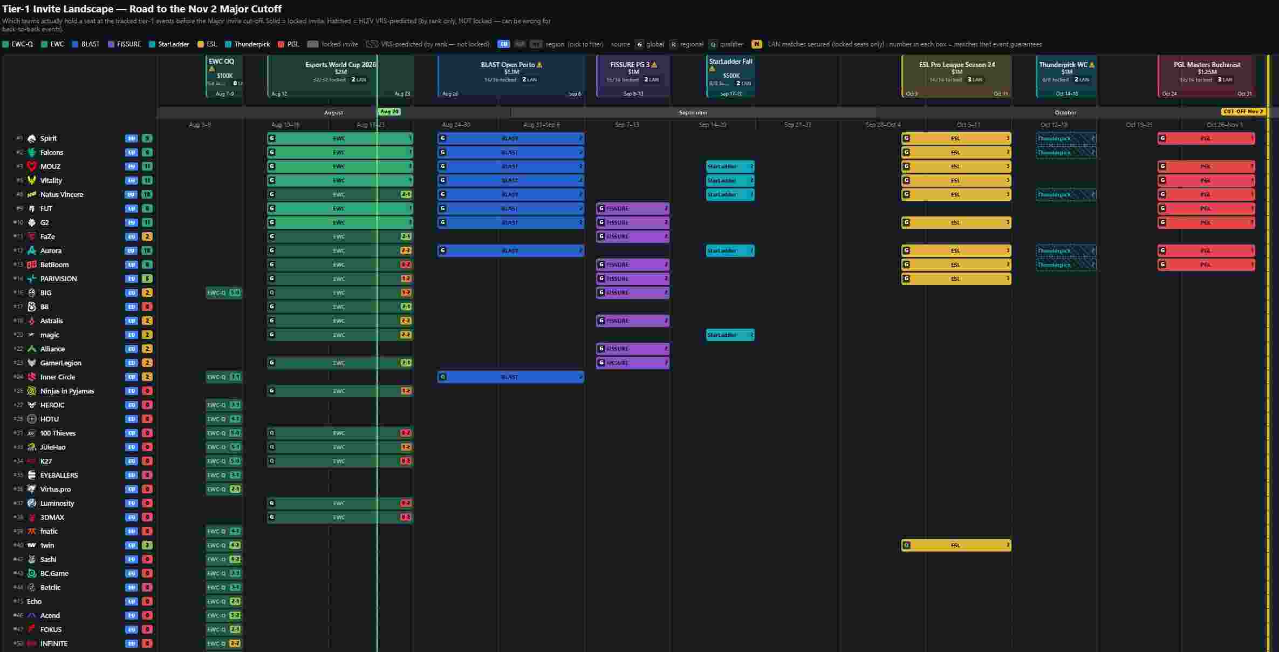Click magic's StarLadder invite bar

click(730, 335)
